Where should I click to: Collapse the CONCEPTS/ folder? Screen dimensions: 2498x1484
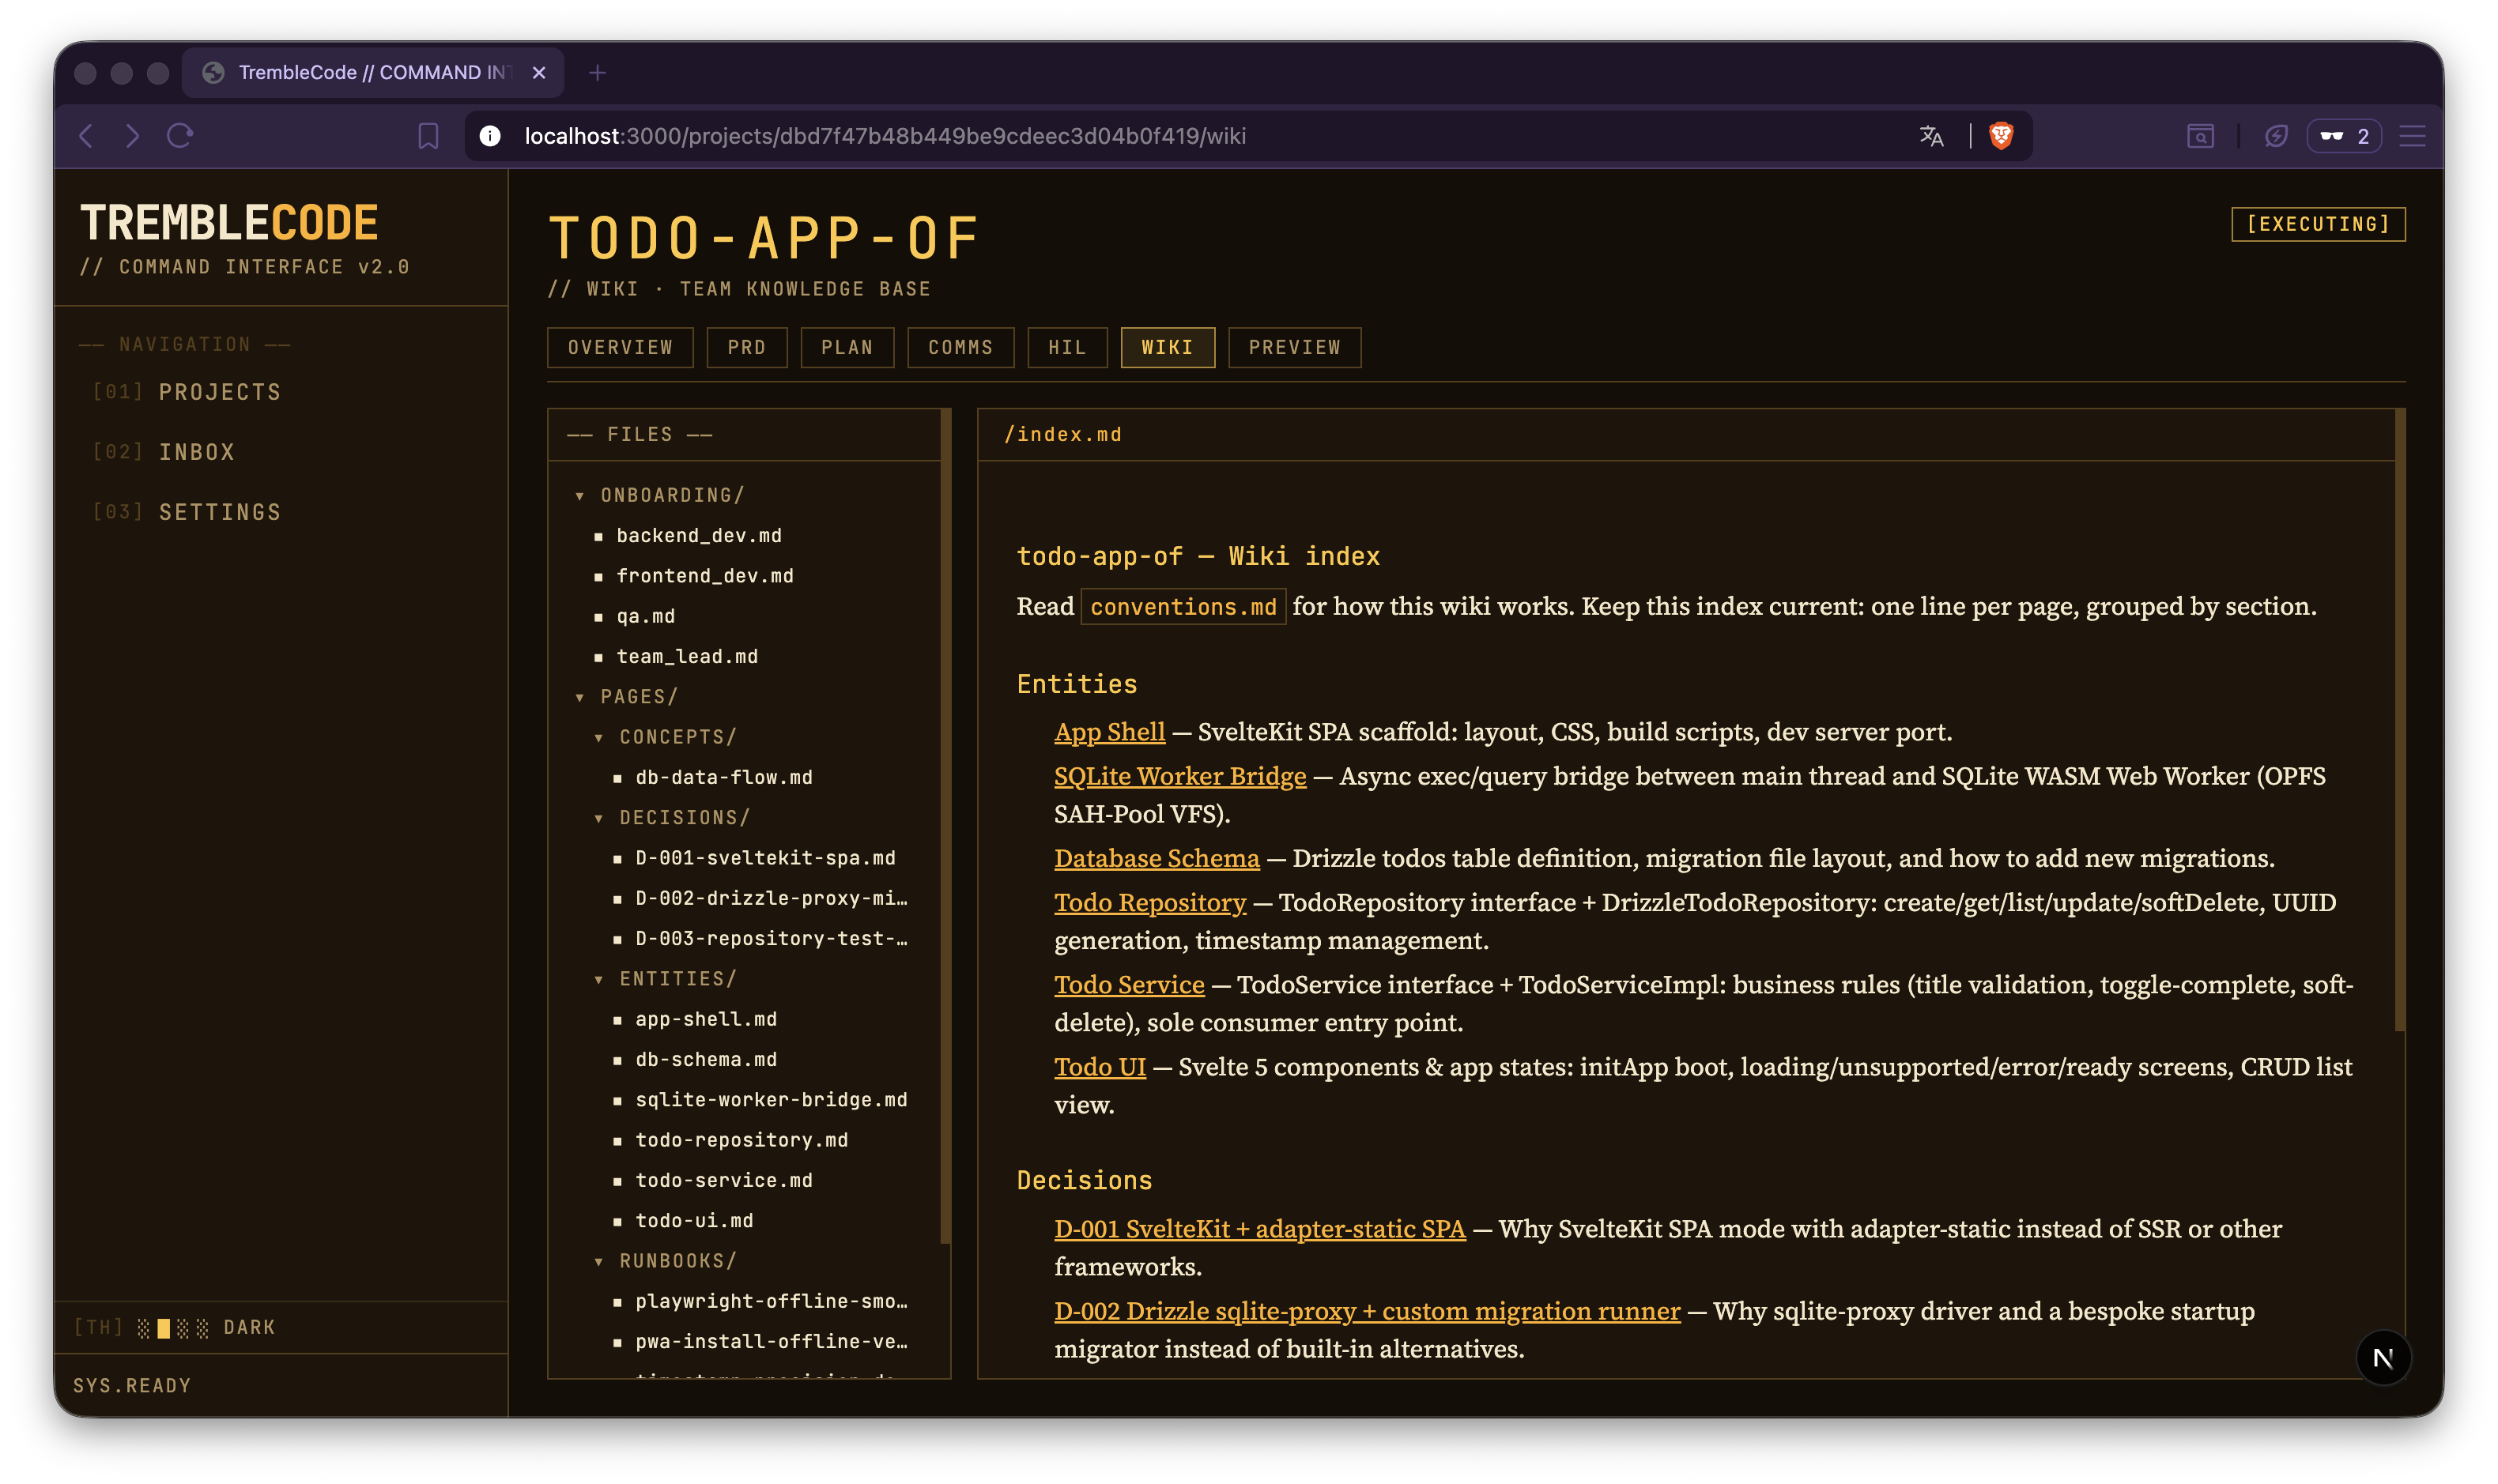666,737
